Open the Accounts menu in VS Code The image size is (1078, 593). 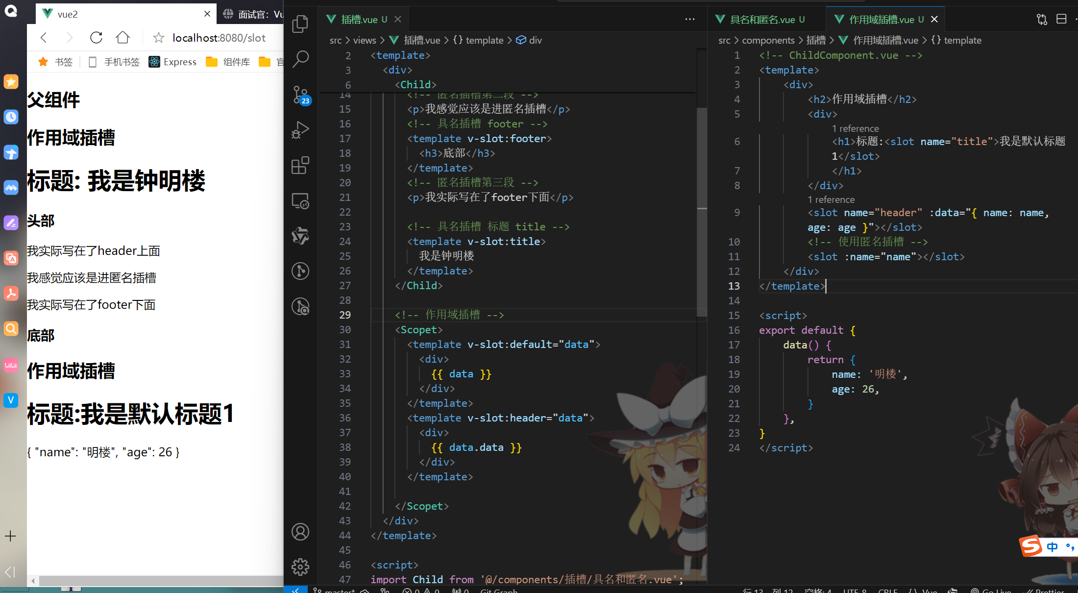300,532
